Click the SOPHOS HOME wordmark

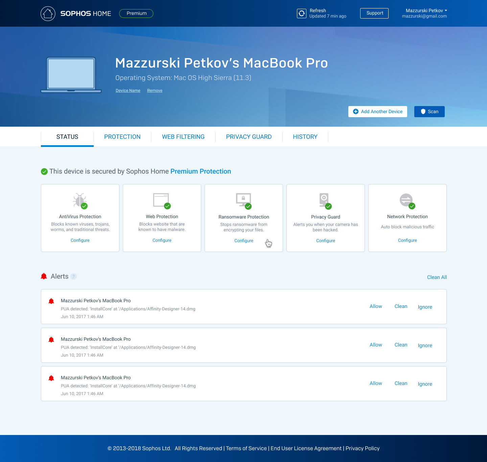[86, 14]
